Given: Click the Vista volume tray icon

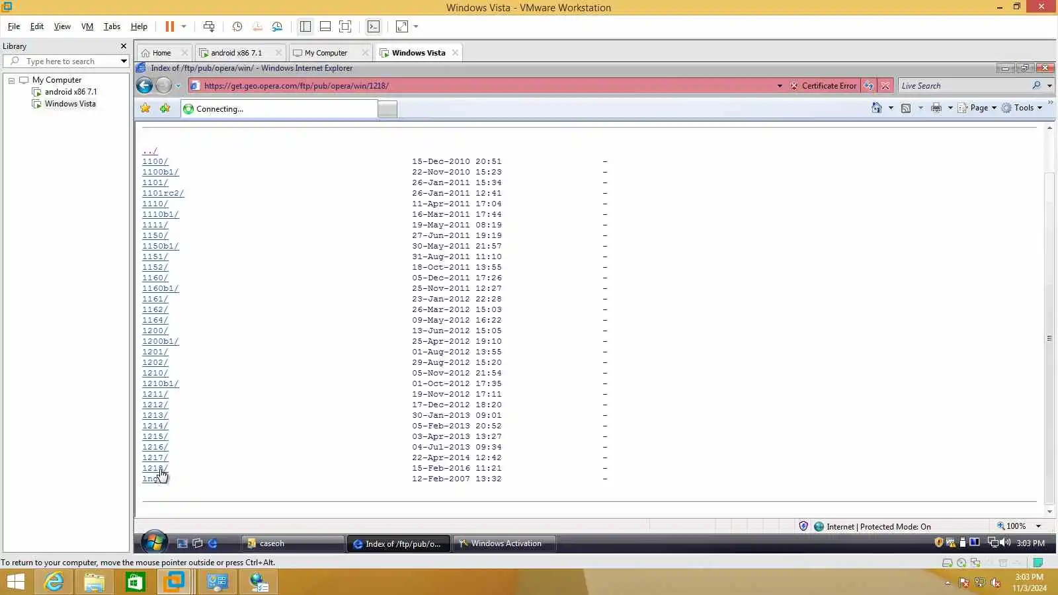Looking at the screenshot, I should coord(1005,543).
